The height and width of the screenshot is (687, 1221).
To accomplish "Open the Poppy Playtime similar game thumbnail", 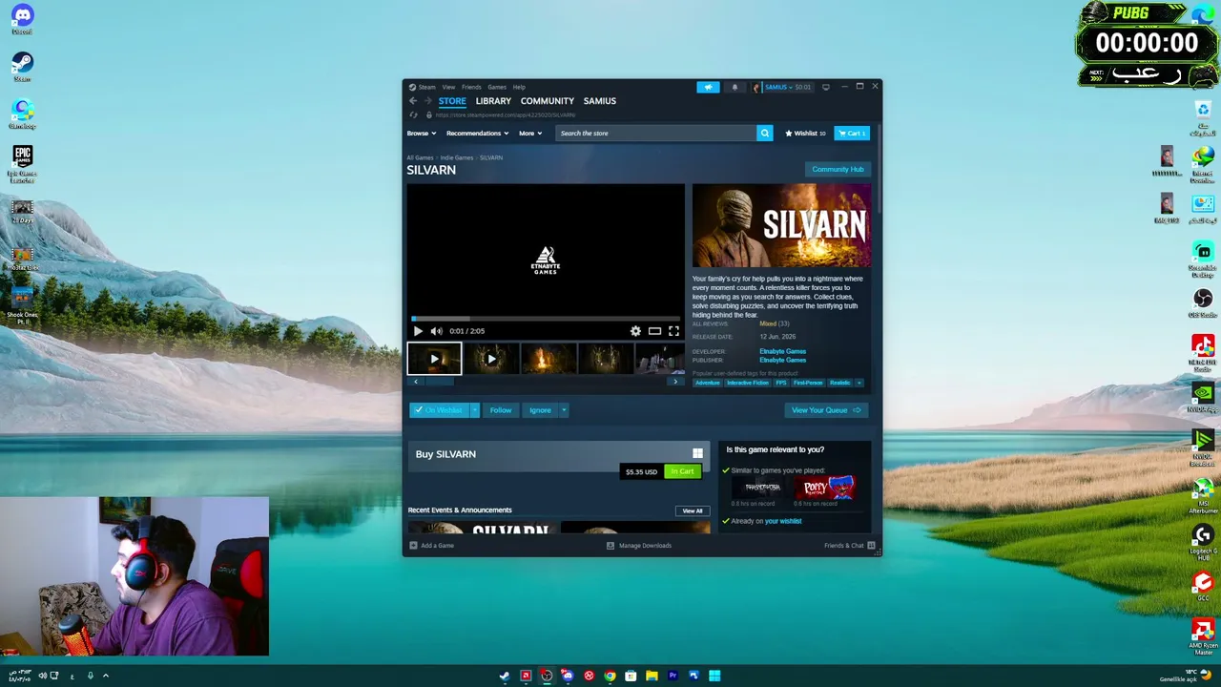I will [826, 488].
